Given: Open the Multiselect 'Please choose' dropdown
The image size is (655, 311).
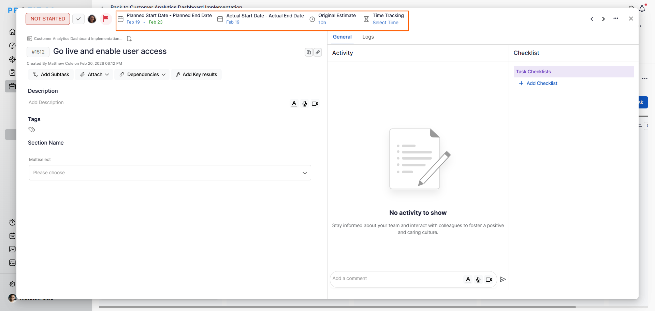Looking at the screenshot, I should click(170, 173).
